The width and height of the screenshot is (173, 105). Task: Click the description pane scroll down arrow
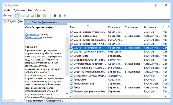click(67, 94)
